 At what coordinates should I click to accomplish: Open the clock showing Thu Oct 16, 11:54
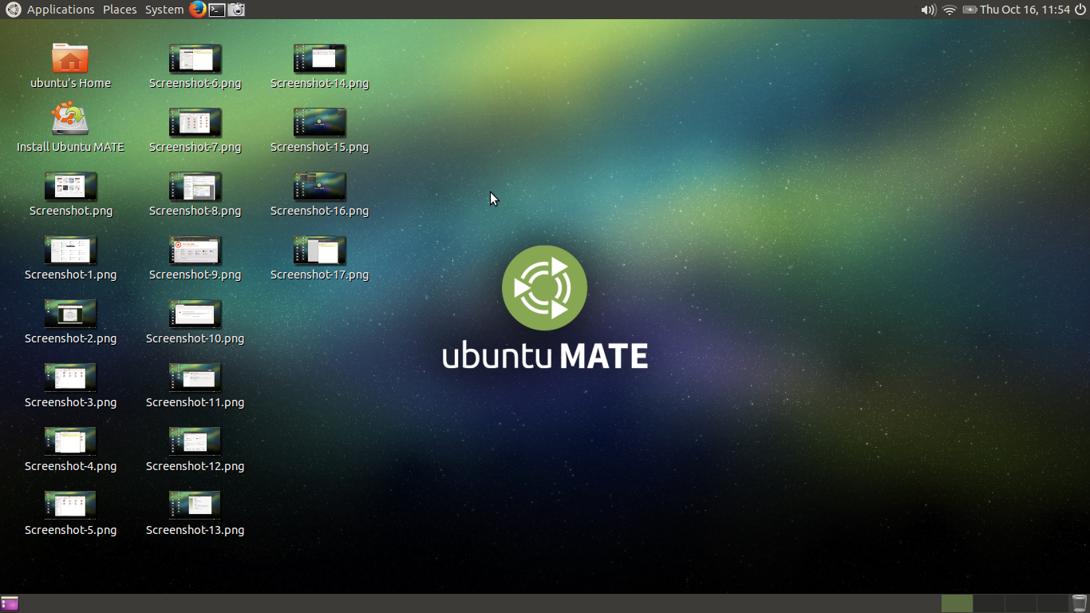click(1025, 10)
